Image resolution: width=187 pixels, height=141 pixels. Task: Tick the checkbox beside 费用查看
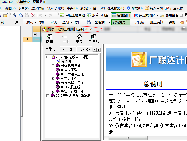[x=181, y=15]
